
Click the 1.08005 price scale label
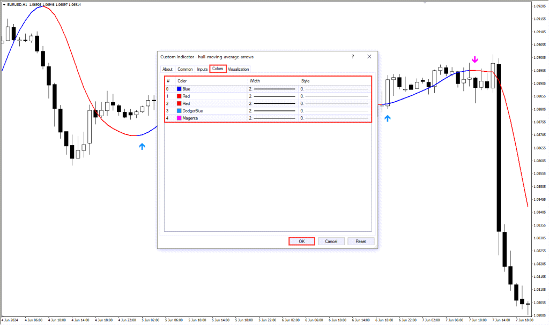(x=539, y=315)
